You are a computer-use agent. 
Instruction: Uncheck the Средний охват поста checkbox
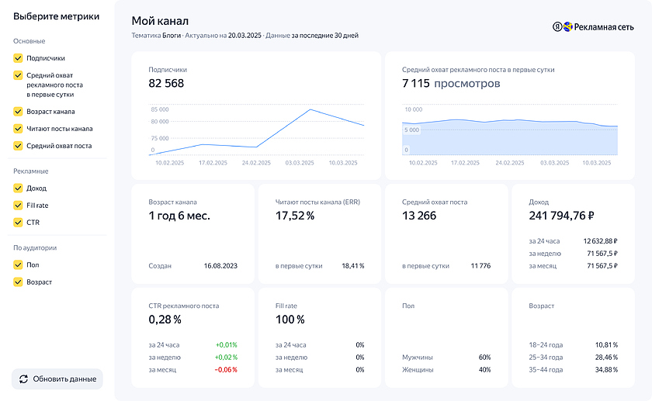pyautogui.click(x=18, y=146)
